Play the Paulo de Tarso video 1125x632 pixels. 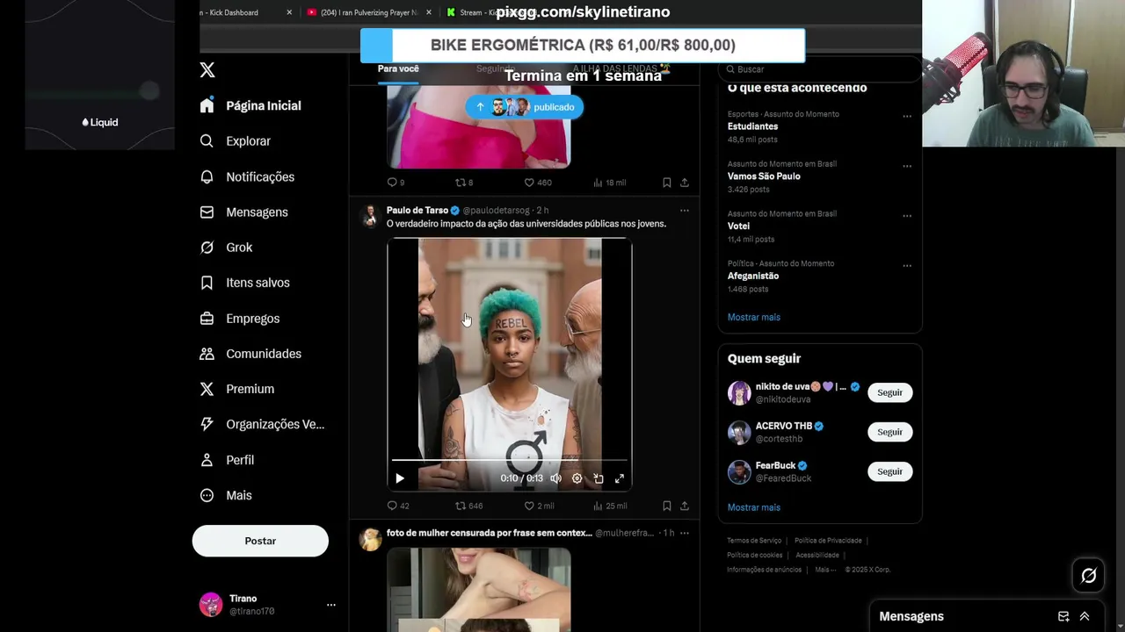point(400,478)
